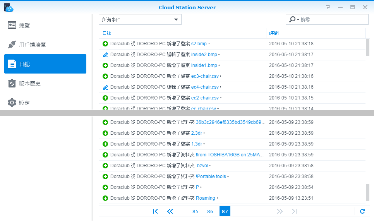The width and height of the screenshot is (374, 221).
Task: Open file link ec2-chair.csv
Action: pyautogui.click(x=205, y=98)
